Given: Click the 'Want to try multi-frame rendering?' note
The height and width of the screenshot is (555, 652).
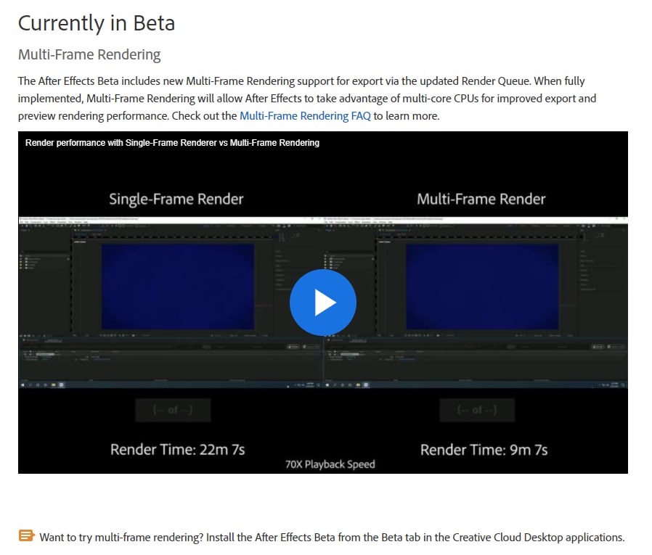Looking at the screenshot, I should coord(332,537).
